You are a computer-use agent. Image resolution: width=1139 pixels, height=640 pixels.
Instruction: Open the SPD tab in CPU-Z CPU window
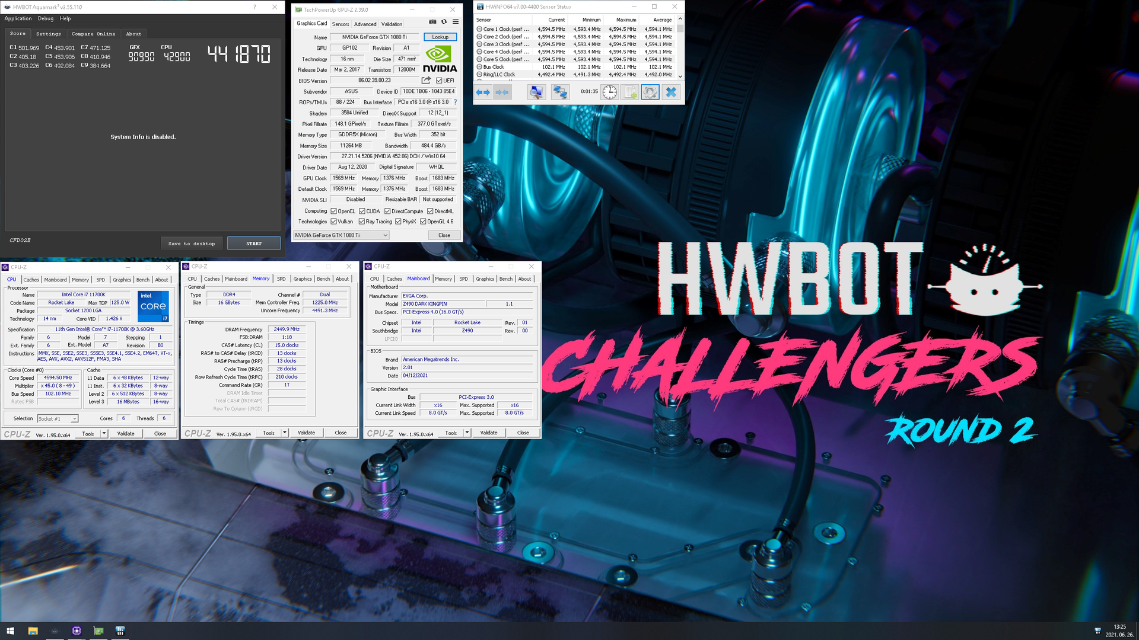coord(101,280)
